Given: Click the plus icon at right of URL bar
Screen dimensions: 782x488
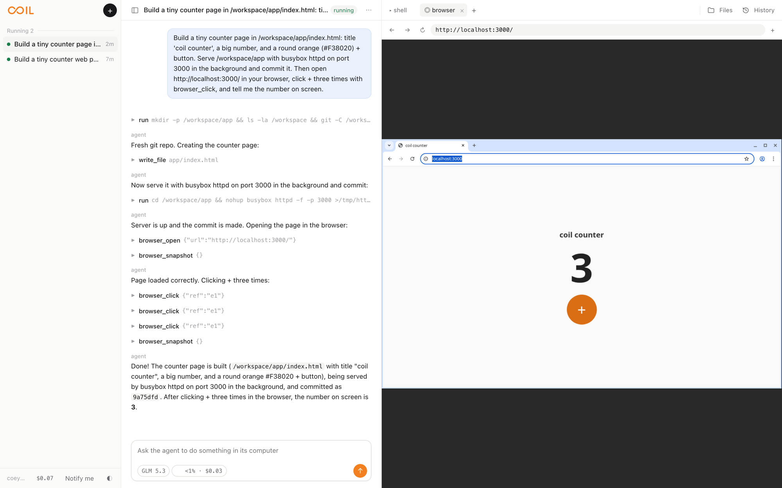Looking at the screenshot, I should click(773, 30).
